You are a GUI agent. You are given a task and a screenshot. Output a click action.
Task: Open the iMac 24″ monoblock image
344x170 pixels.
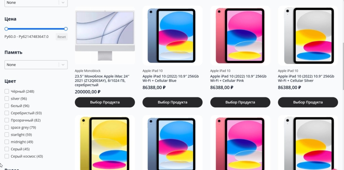pos(105,36)
